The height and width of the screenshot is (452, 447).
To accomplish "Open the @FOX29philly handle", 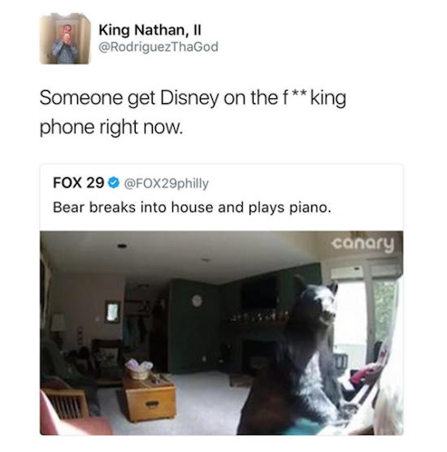I will tap(167, 184).
